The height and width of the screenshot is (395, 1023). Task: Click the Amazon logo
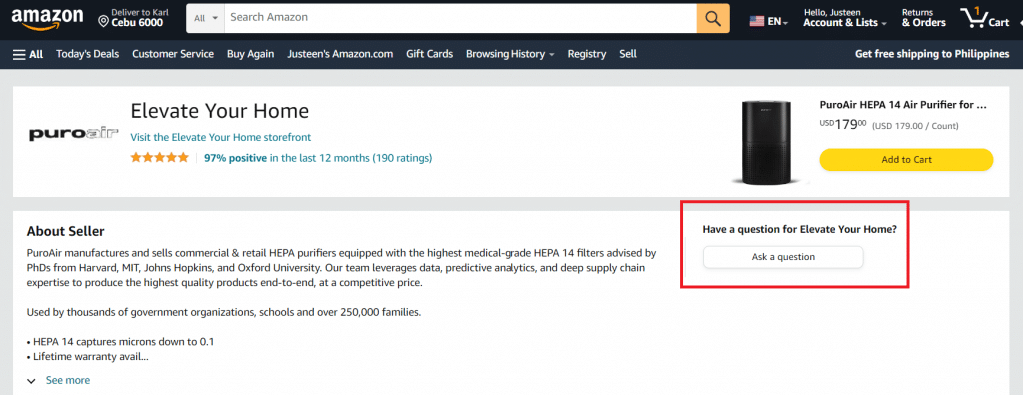click(x=47, y=20)
